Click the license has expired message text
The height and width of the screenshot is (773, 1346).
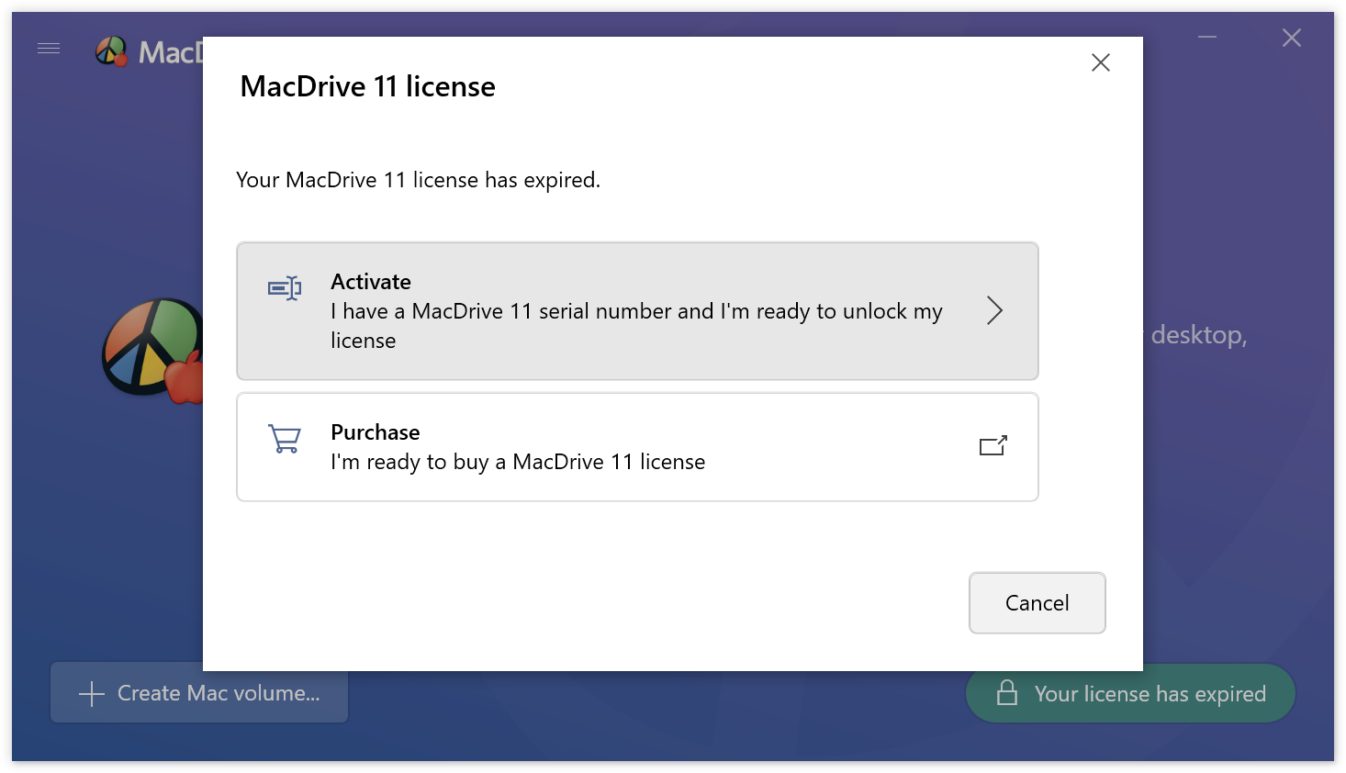click(418, 180)
